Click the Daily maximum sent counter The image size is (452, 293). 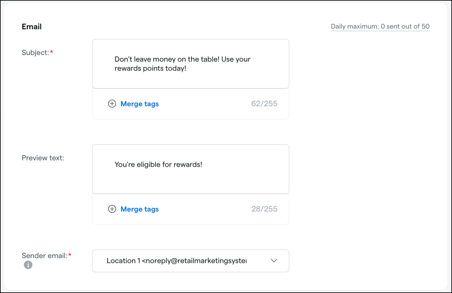pos(380,26)
